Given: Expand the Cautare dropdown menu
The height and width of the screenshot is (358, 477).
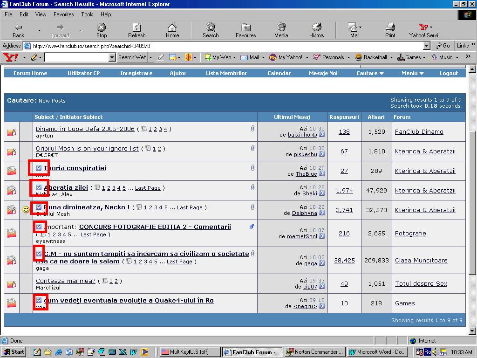Looking at the screenshot, I should [x=370, y=73].
